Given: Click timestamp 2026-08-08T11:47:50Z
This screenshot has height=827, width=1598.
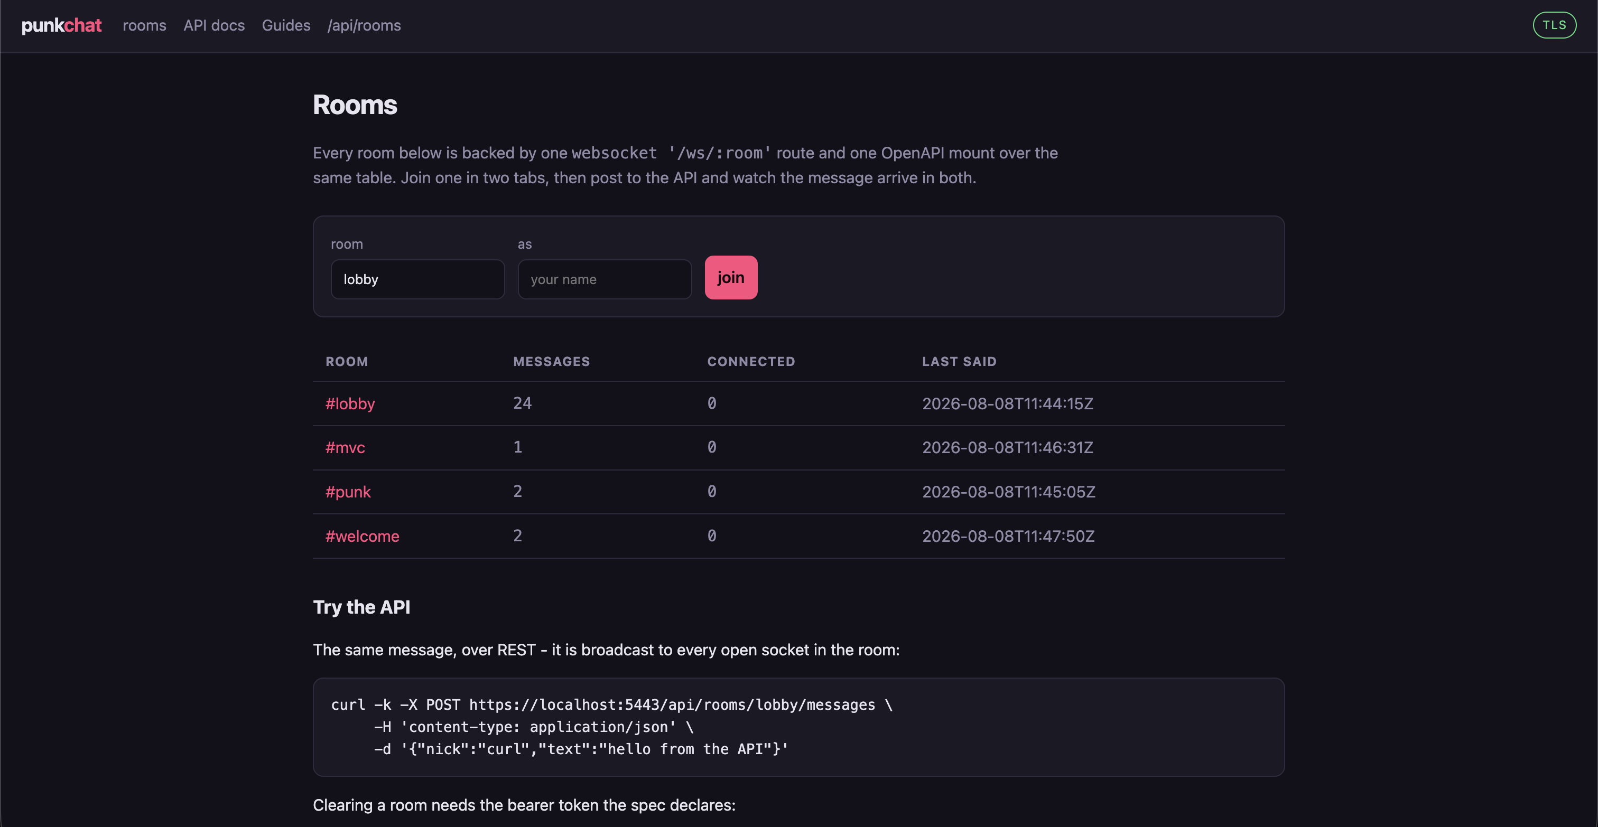Looking at the screenshot, I should coord(1008,536).
